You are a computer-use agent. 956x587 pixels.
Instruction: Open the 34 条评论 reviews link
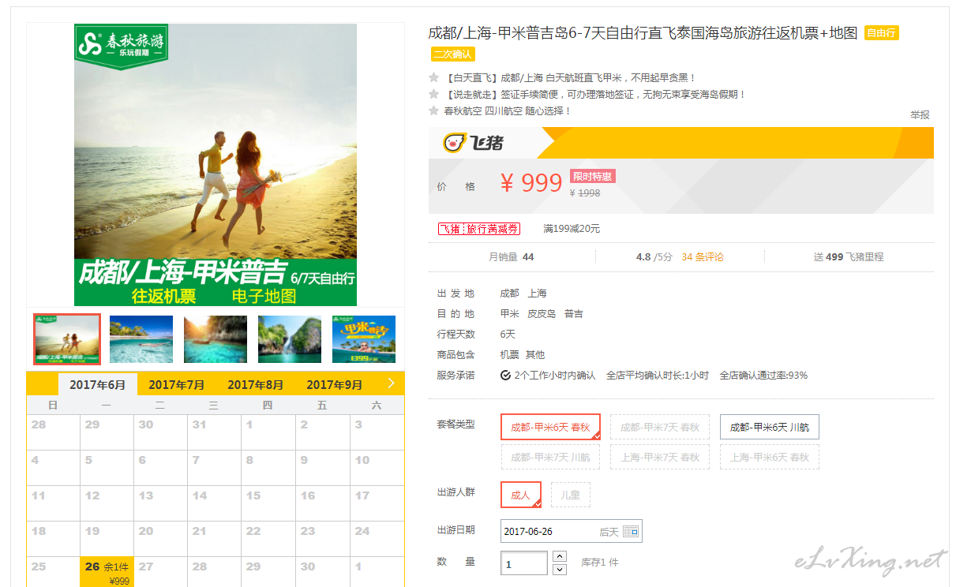tap(703, 257)
